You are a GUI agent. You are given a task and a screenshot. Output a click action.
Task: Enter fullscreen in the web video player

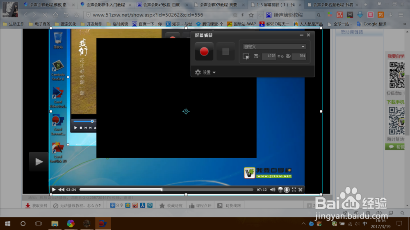click(294, 190)
